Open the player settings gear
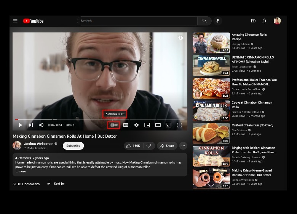The image size is (297, 214). [136, 125]
